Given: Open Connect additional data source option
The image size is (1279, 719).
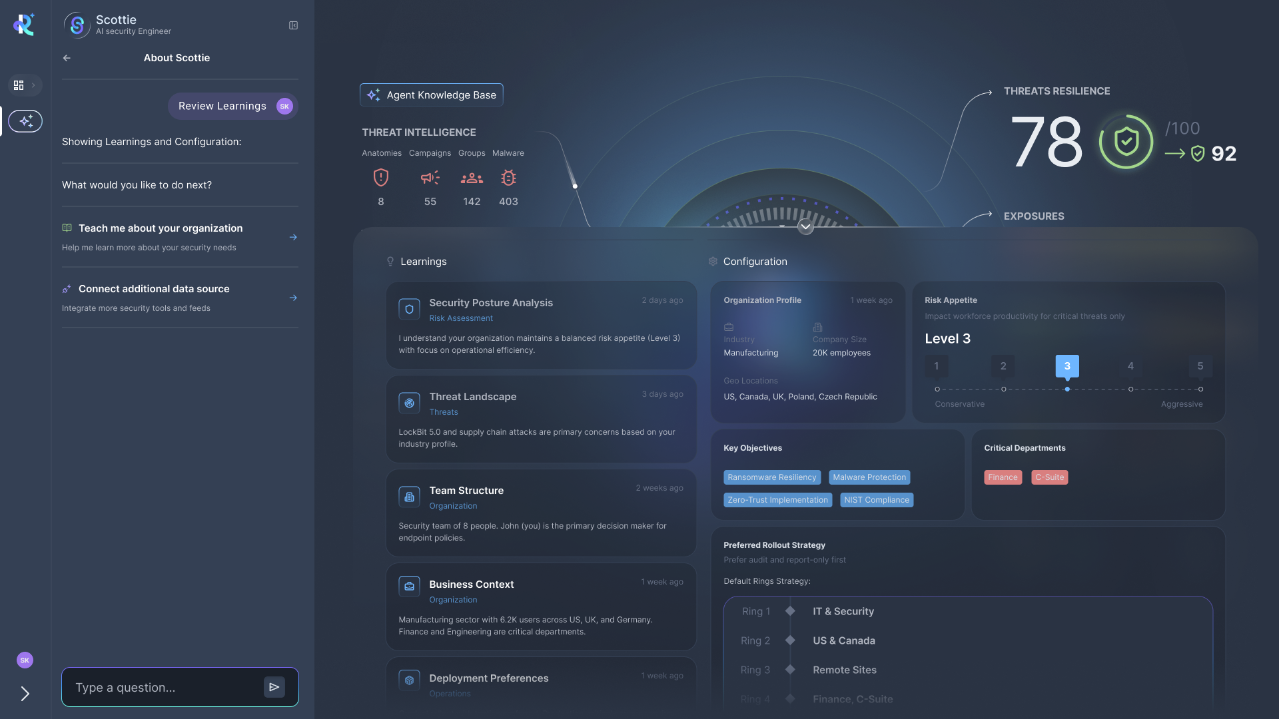Looking at the screenshot, I should pos(180,298).
